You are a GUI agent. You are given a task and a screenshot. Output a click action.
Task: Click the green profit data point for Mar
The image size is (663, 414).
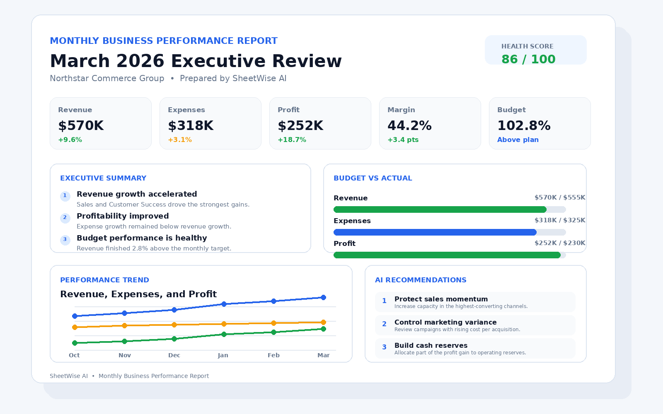[324, 329]
